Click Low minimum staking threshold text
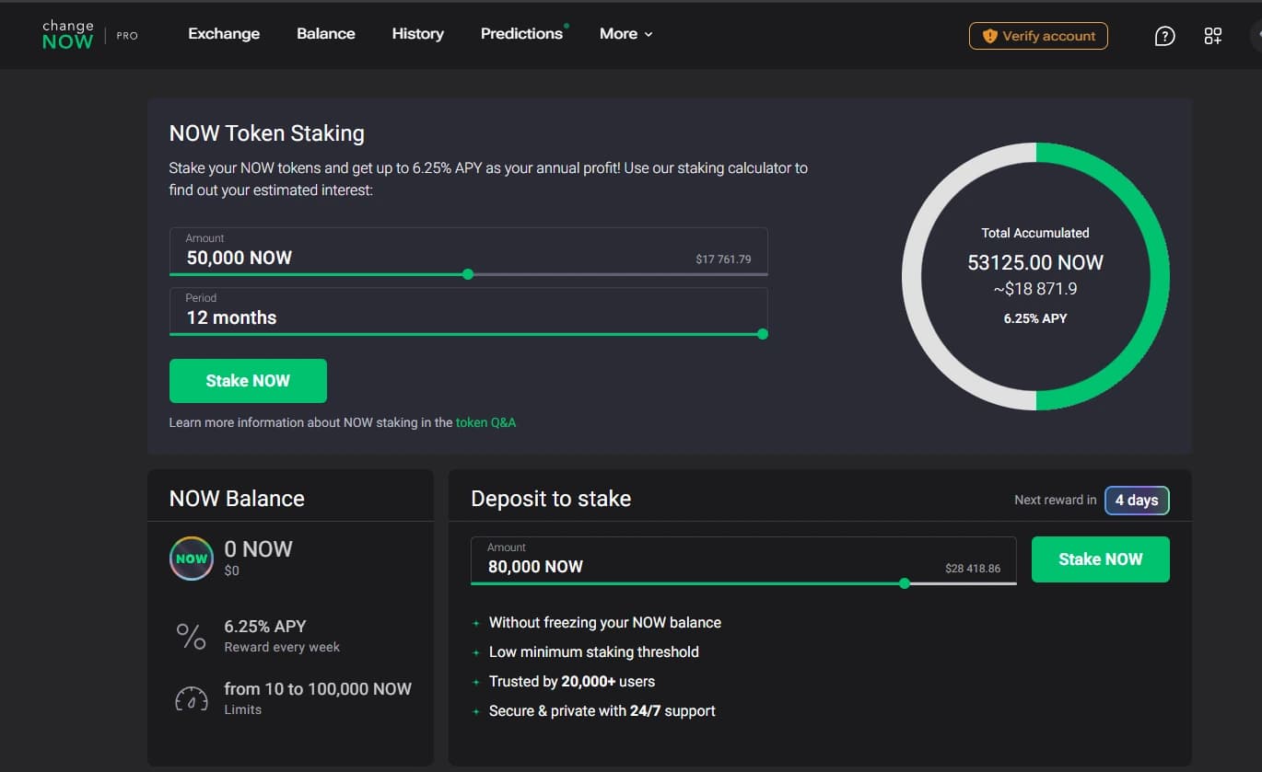The image size is (1262, 772). (594, 652)
